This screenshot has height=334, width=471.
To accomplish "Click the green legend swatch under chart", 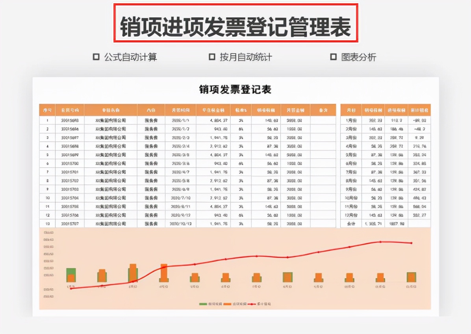I will coord(203,304).
